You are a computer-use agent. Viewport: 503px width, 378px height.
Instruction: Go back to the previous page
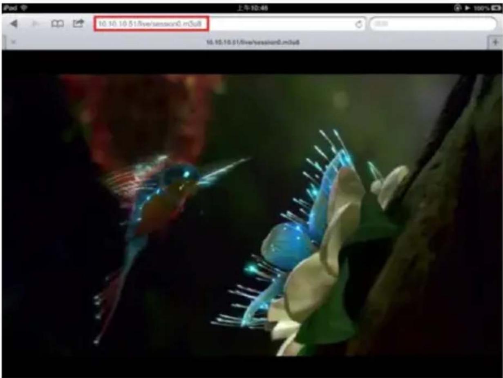15,24
